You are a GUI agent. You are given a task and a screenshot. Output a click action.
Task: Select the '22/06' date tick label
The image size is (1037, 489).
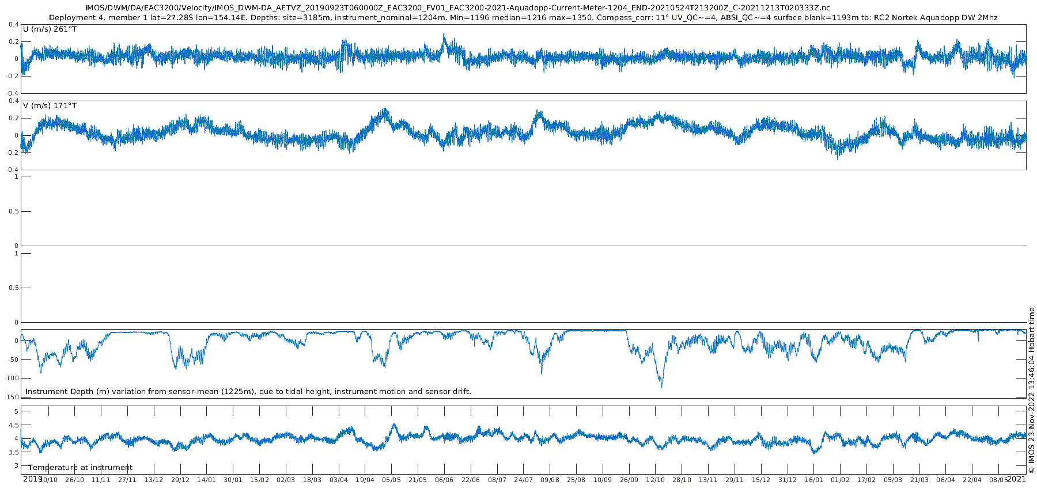tap(471, 480)
